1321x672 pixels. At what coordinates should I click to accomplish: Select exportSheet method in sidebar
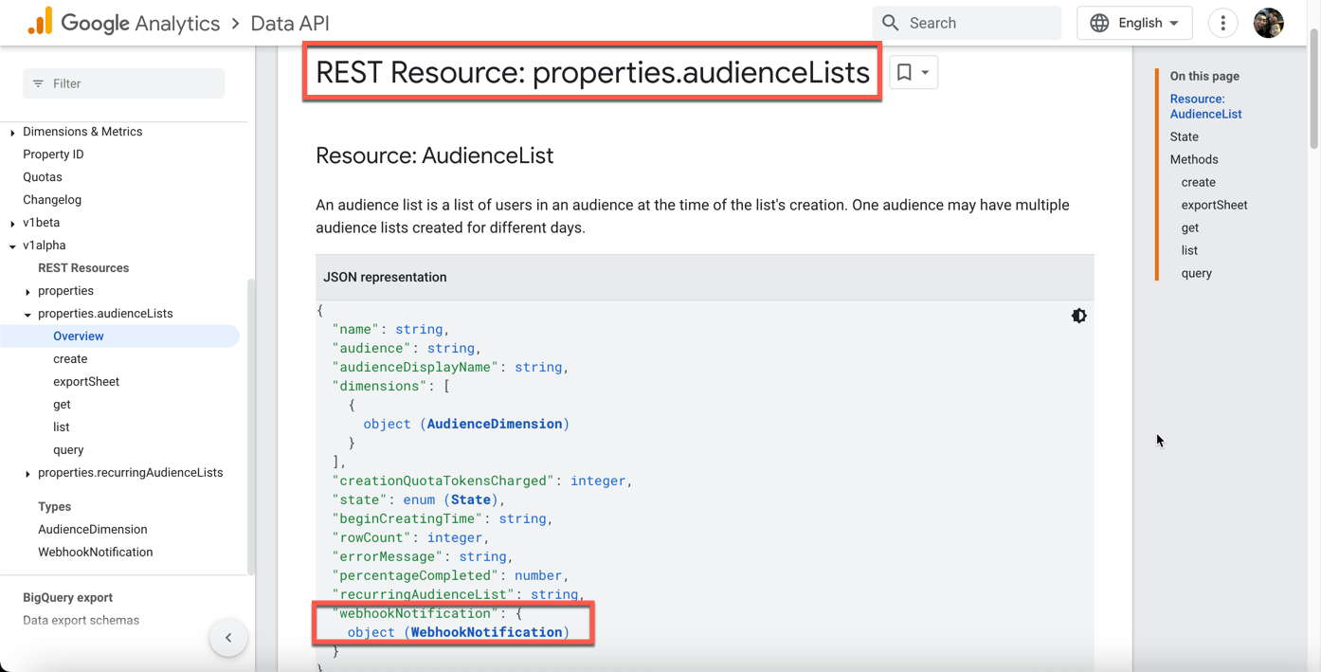point(86,381)
